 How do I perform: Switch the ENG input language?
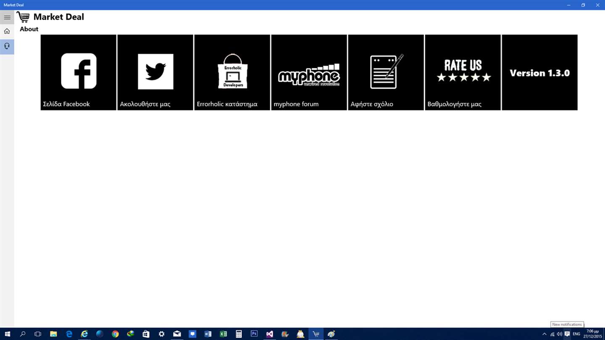(576, 334)
